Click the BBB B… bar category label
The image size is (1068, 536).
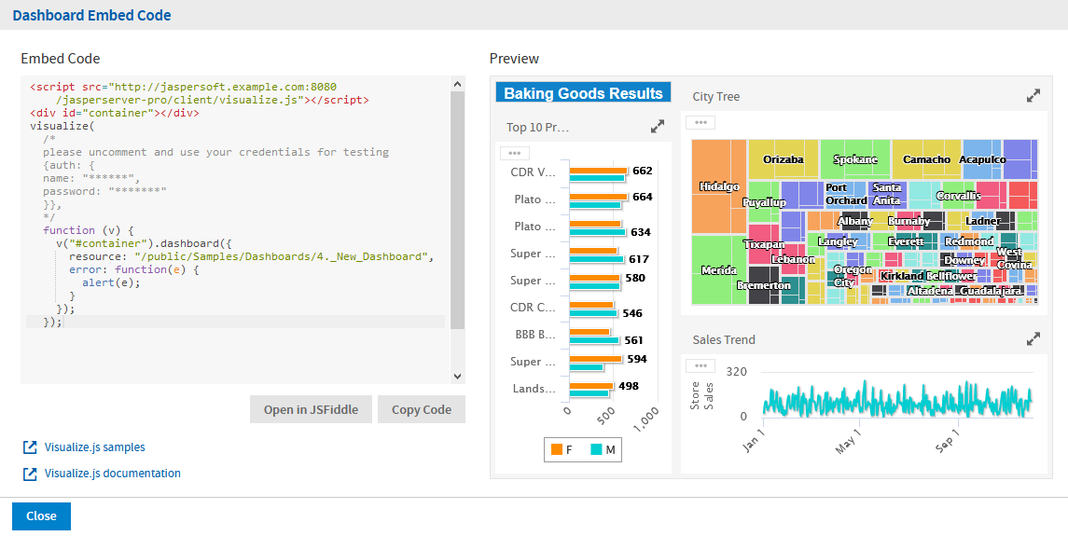[x=534, y=335]
